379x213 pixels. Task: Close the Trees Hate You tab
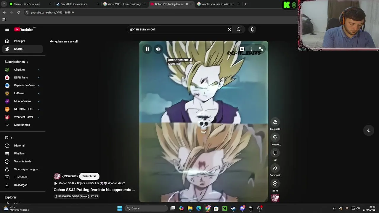click(x=97, y=4)
